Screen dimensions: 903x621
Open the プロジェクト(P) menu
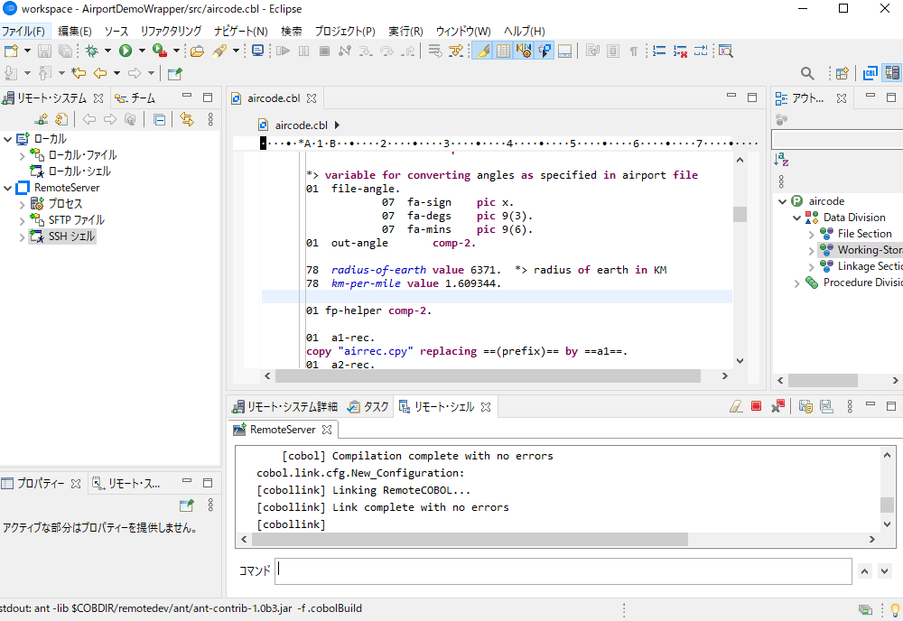click(x=344, y=31)
